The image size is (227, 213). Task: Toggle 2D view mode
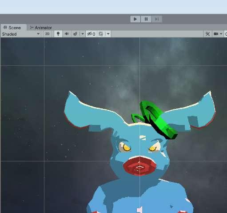point(47,34)
